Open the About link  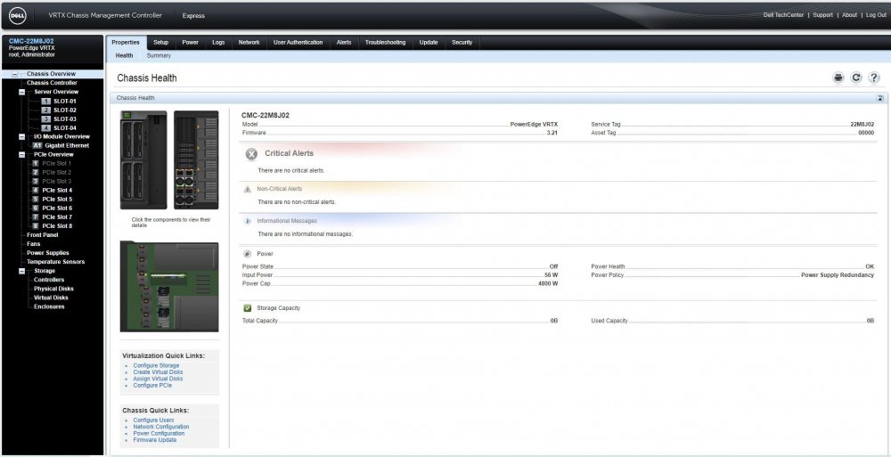point(849,15)
